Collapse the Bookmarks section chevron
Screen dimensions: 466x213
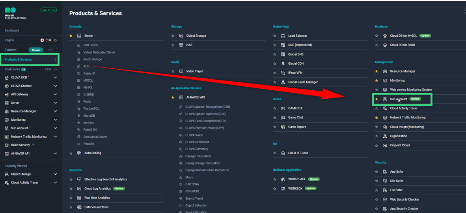pos(55,69)
